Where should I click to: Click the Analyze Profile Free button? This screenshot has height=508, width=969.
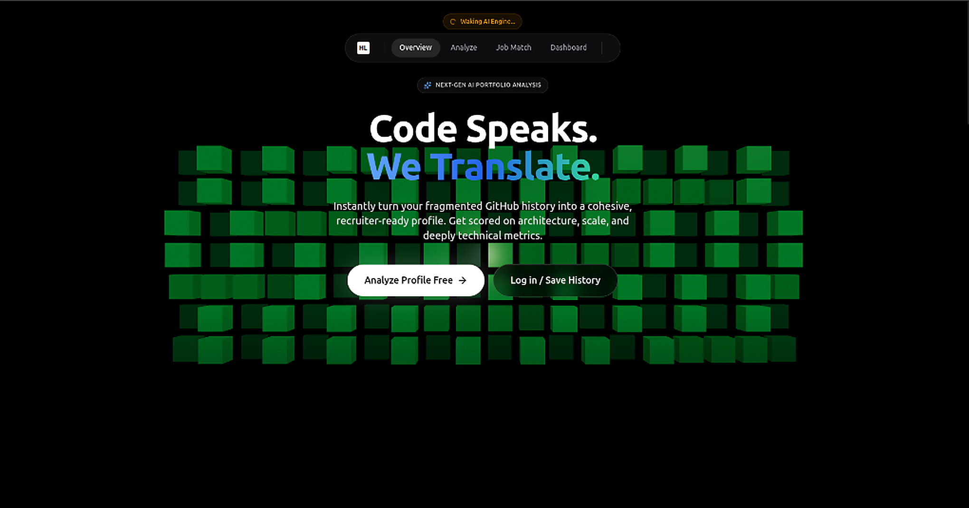pos(416,281)
